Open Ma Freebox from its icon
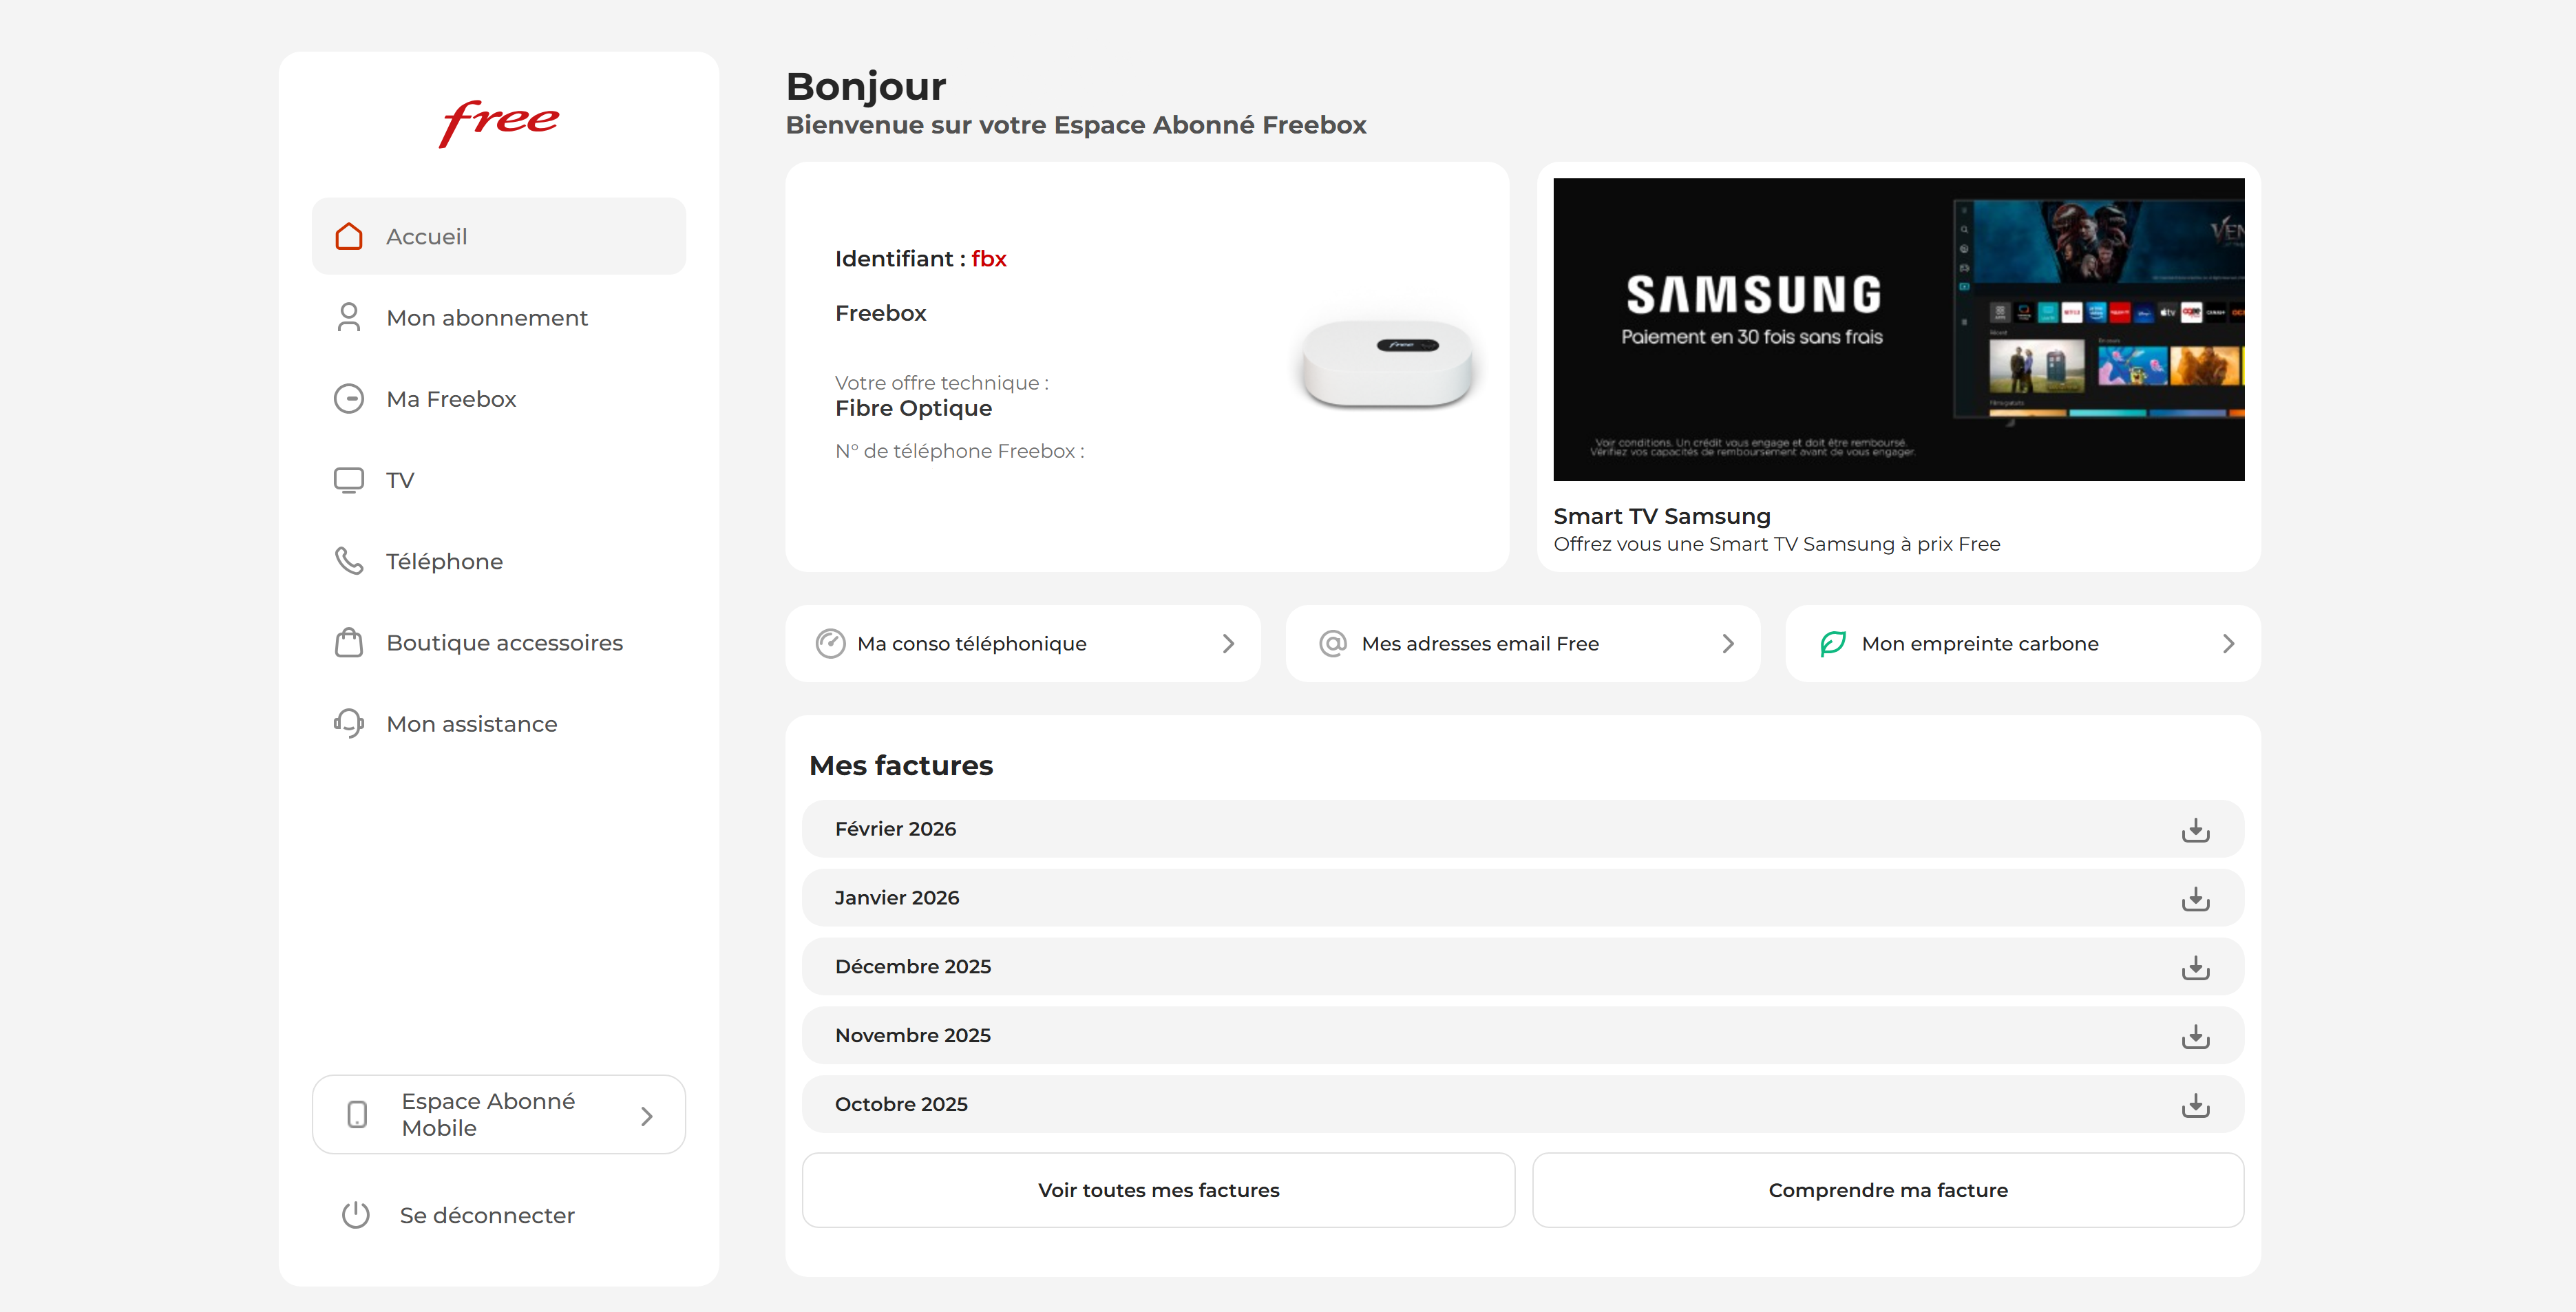Viewport: 2576px width, 1312px height. point(349,398)
